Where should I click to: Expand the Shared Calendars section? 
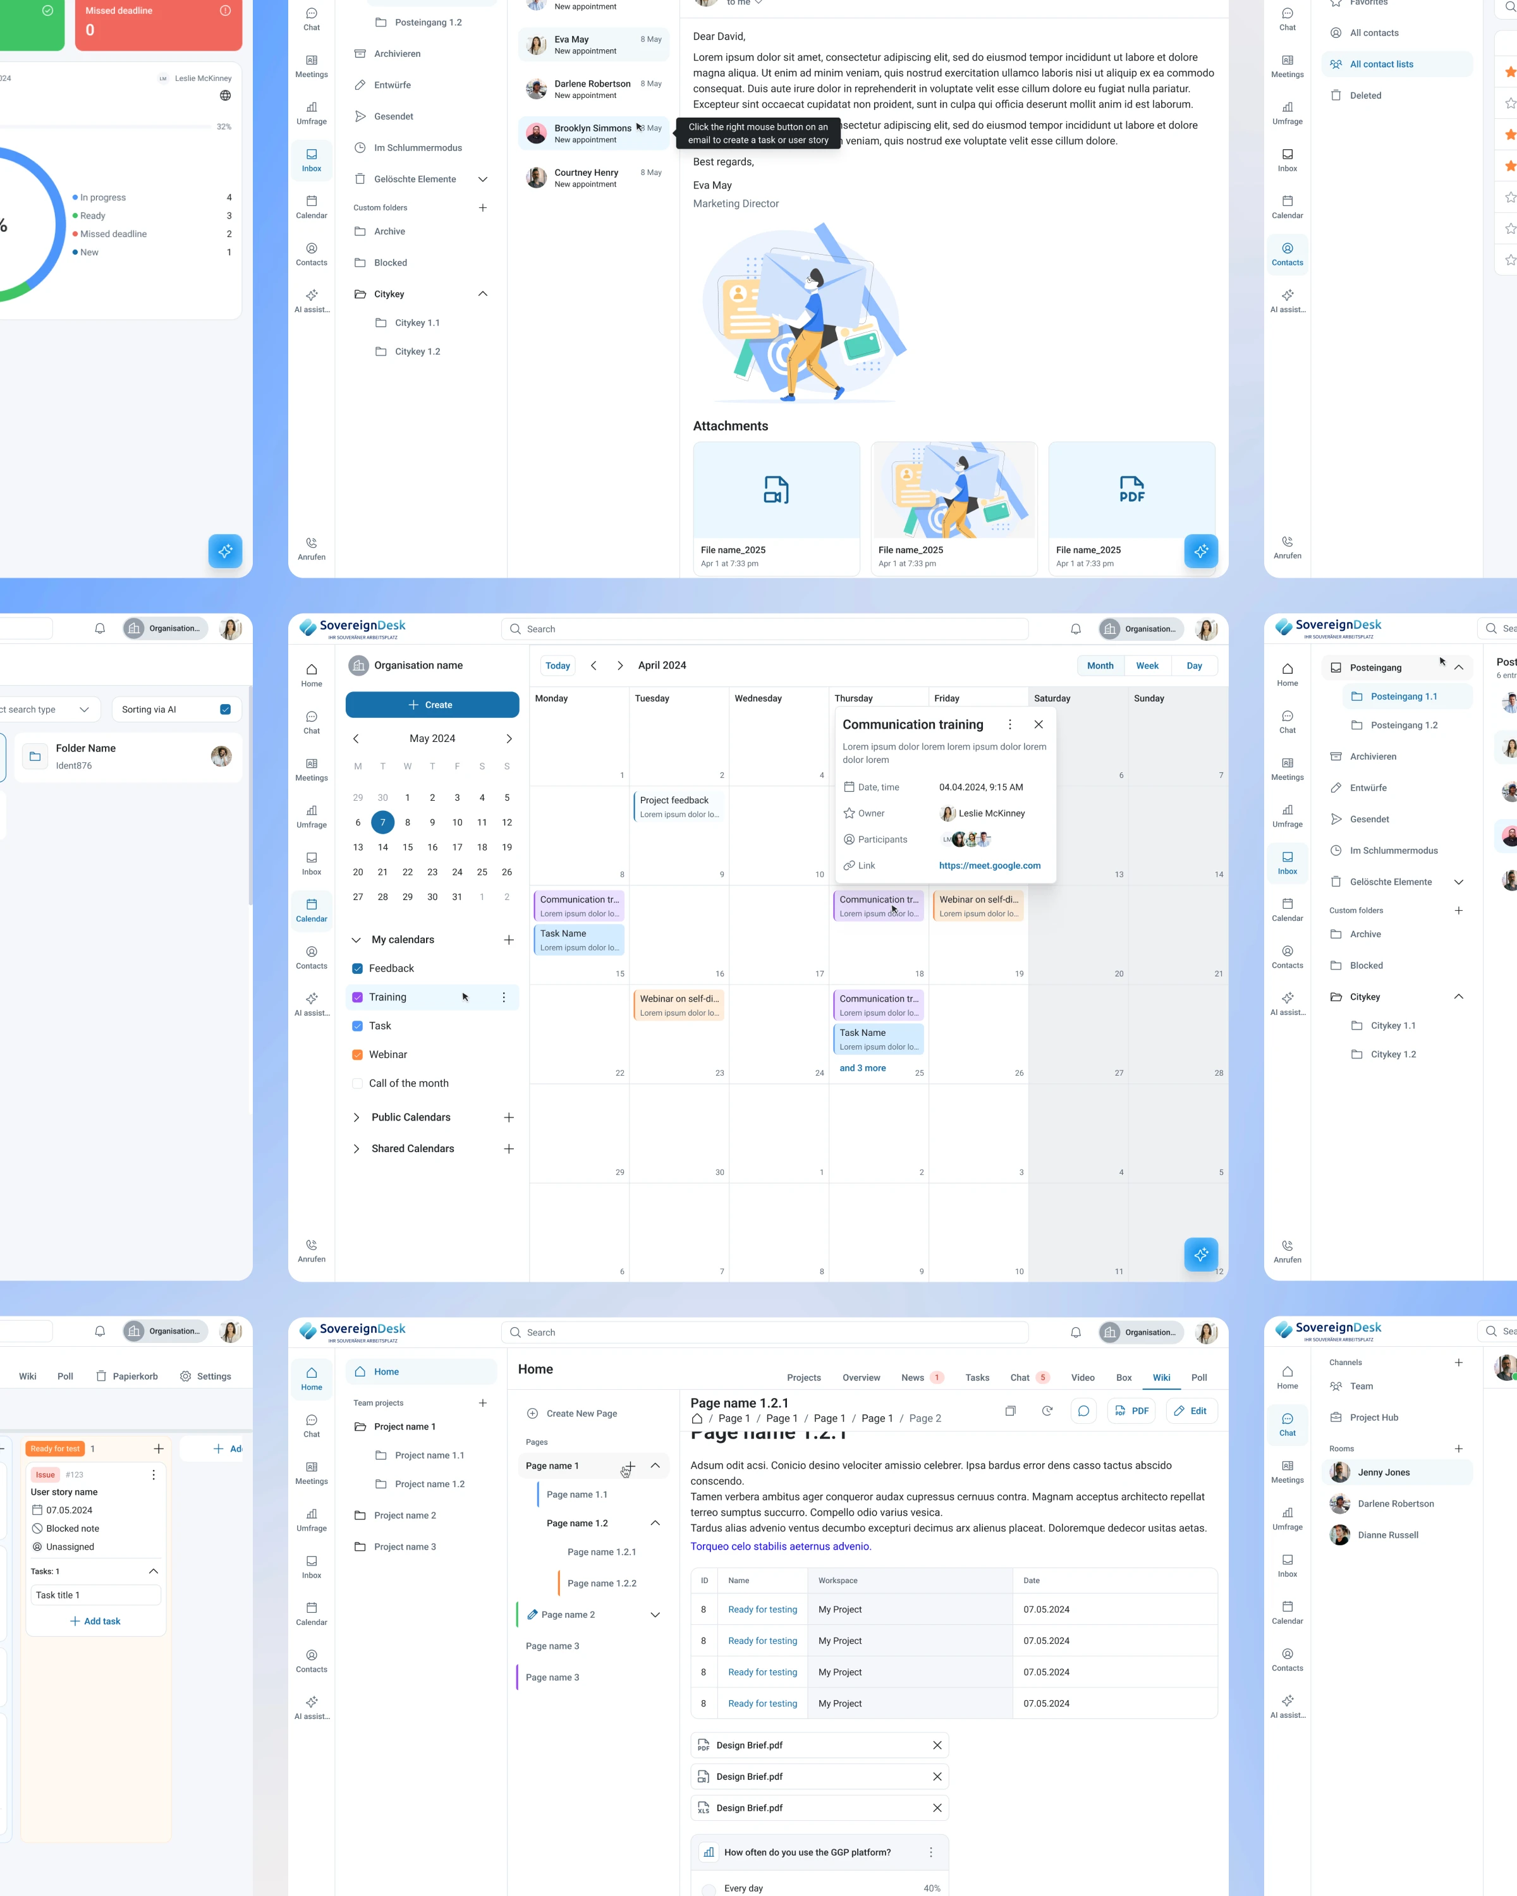pyautogui.click(x=356, y=1150)
